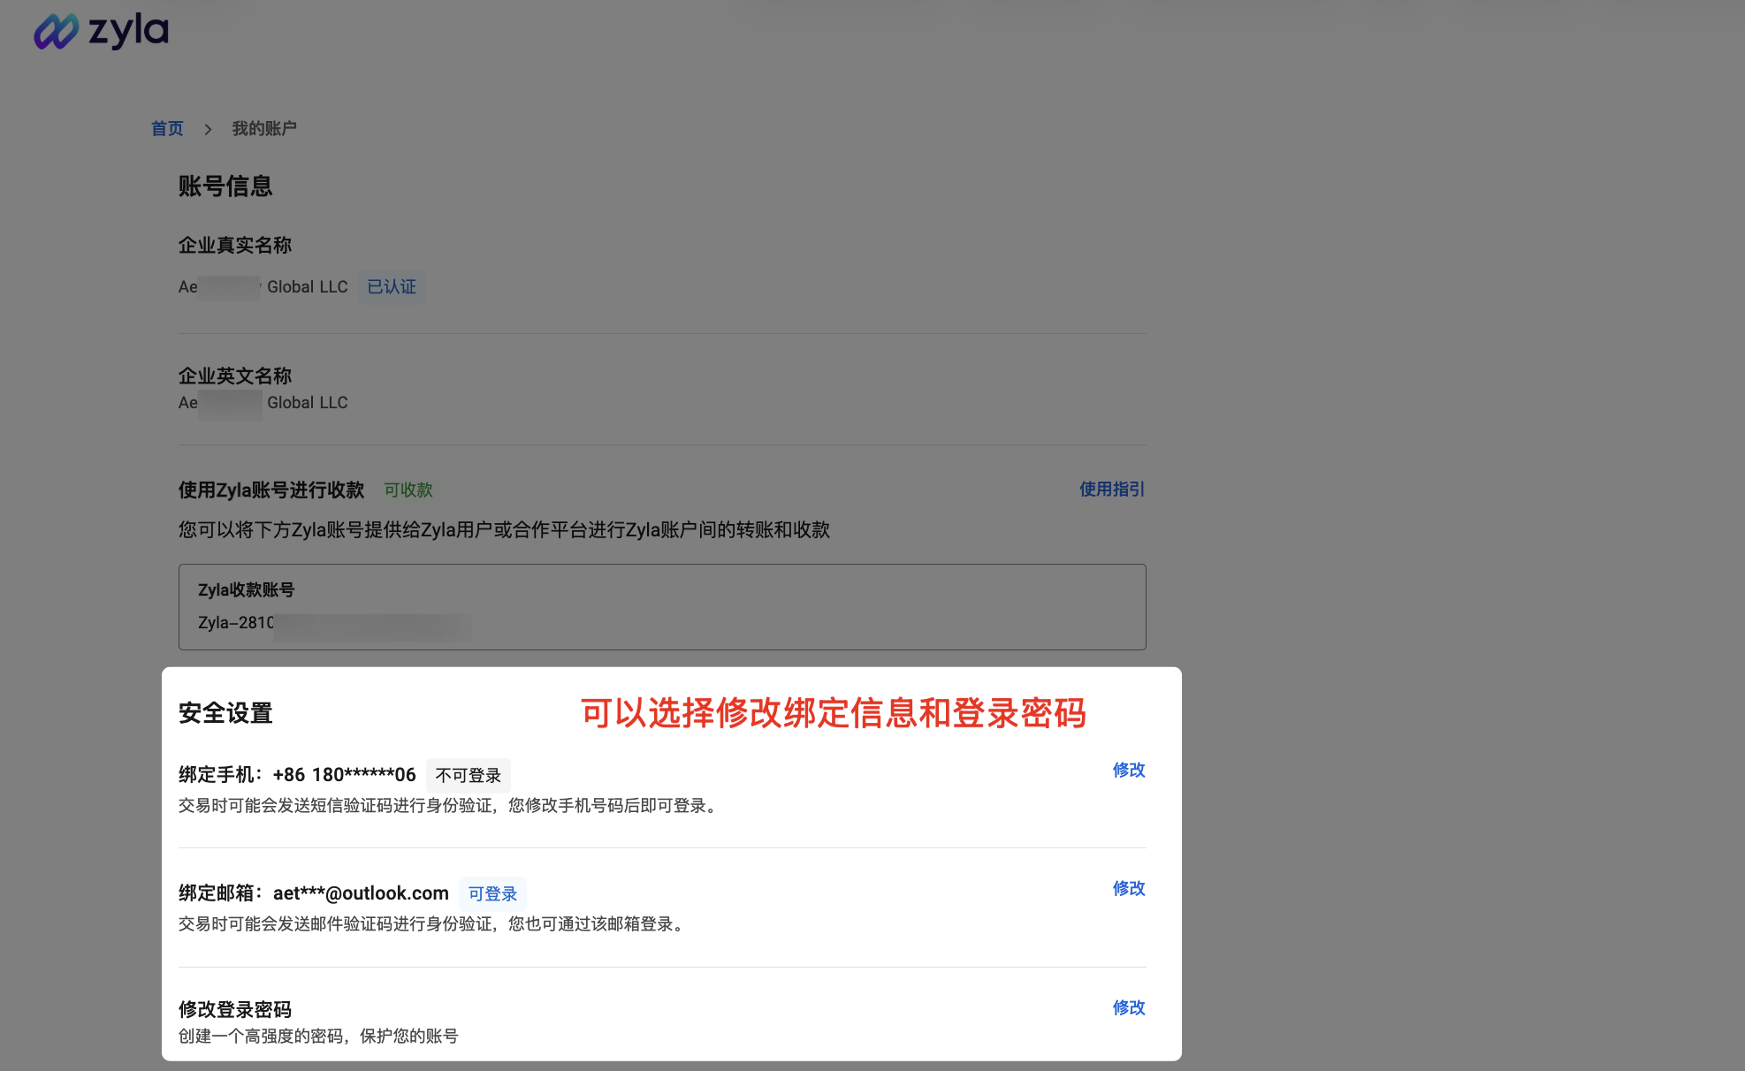This screenshot has width=1745, height=1071.
Task: Click the 可收款 status badge
Action: pyautogui.click(x=408, y=490)
